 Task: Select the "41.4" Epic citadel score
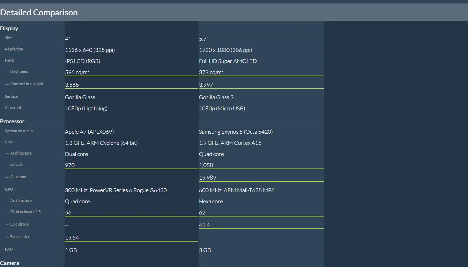(x=205, y=225)
